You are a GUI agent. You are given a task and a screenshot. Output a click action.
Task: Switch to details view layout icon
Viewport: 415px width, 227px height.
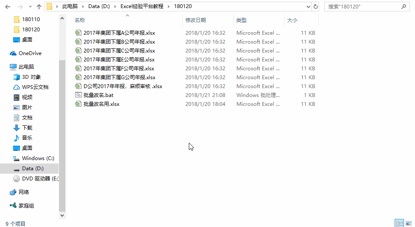click(399, 223)
